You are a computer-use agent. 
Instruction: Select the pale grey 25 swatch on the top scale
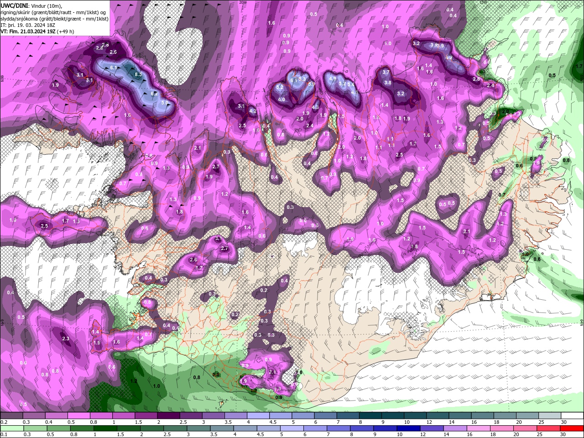point(550,416)
